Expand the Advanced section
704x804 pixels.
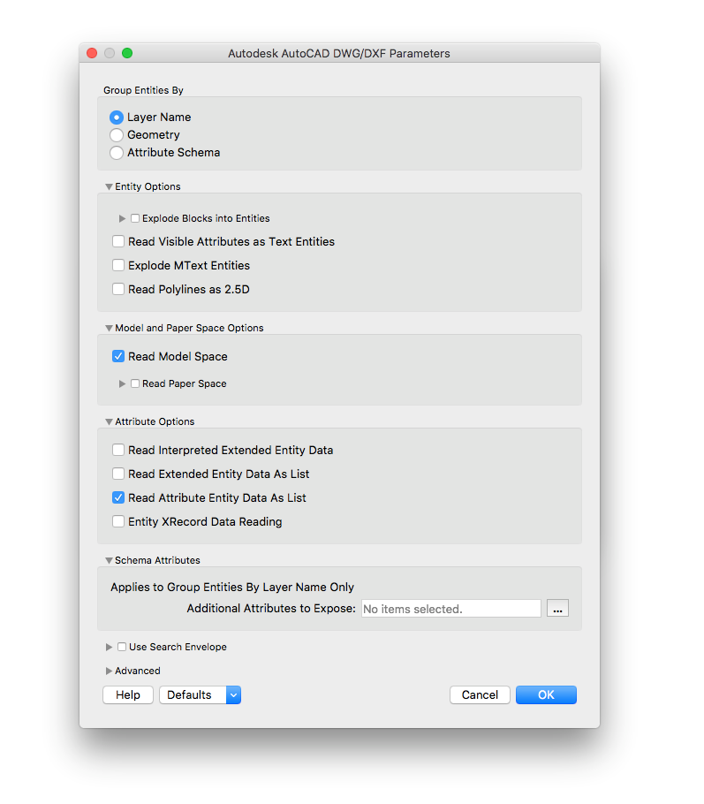pyautogui.click(x=110, y=671)
